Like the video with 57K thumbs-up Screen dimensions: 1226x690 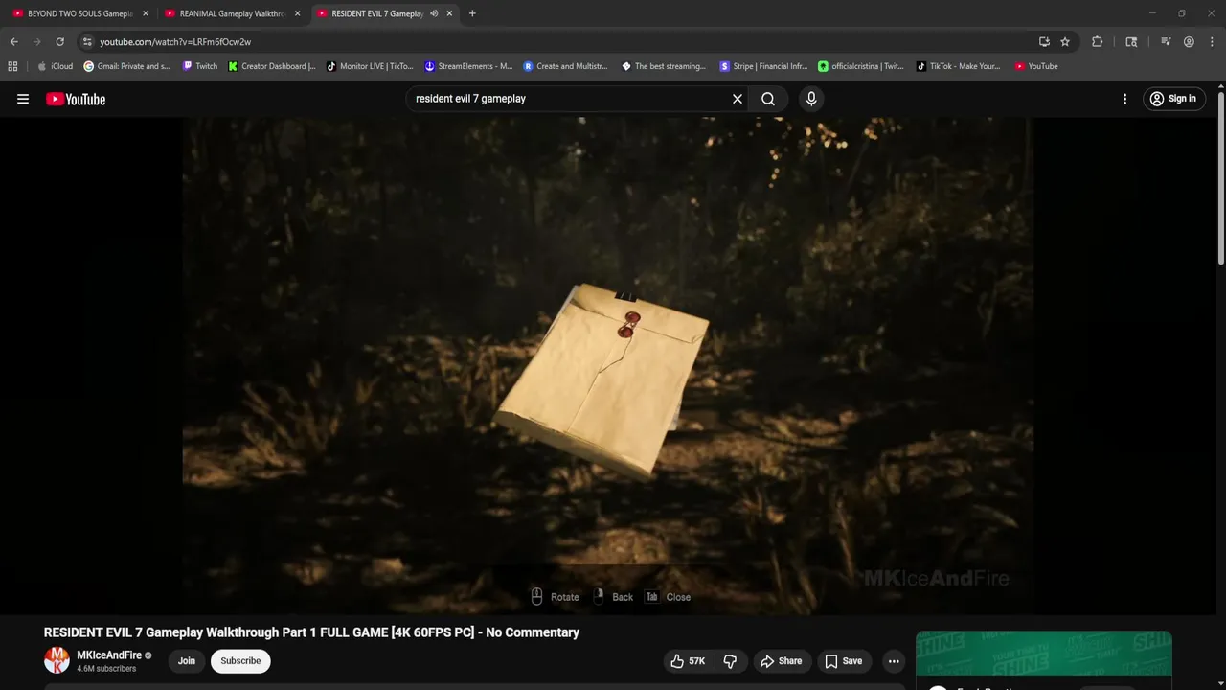pyautogui.click(x=688, y=661)
